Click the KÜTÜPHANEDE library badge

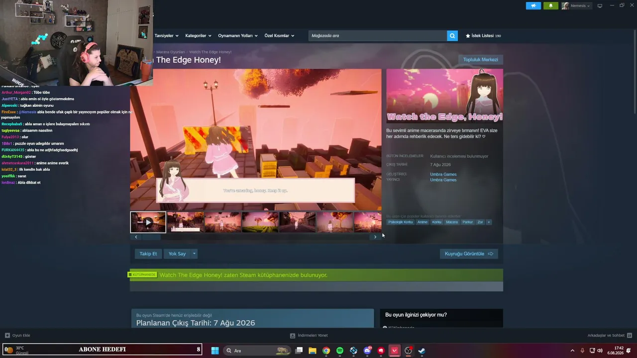[x=142, y=275]
